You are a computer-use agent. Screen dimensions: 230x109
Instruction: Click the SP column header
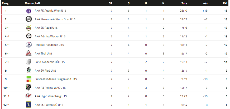pos(111,3)
